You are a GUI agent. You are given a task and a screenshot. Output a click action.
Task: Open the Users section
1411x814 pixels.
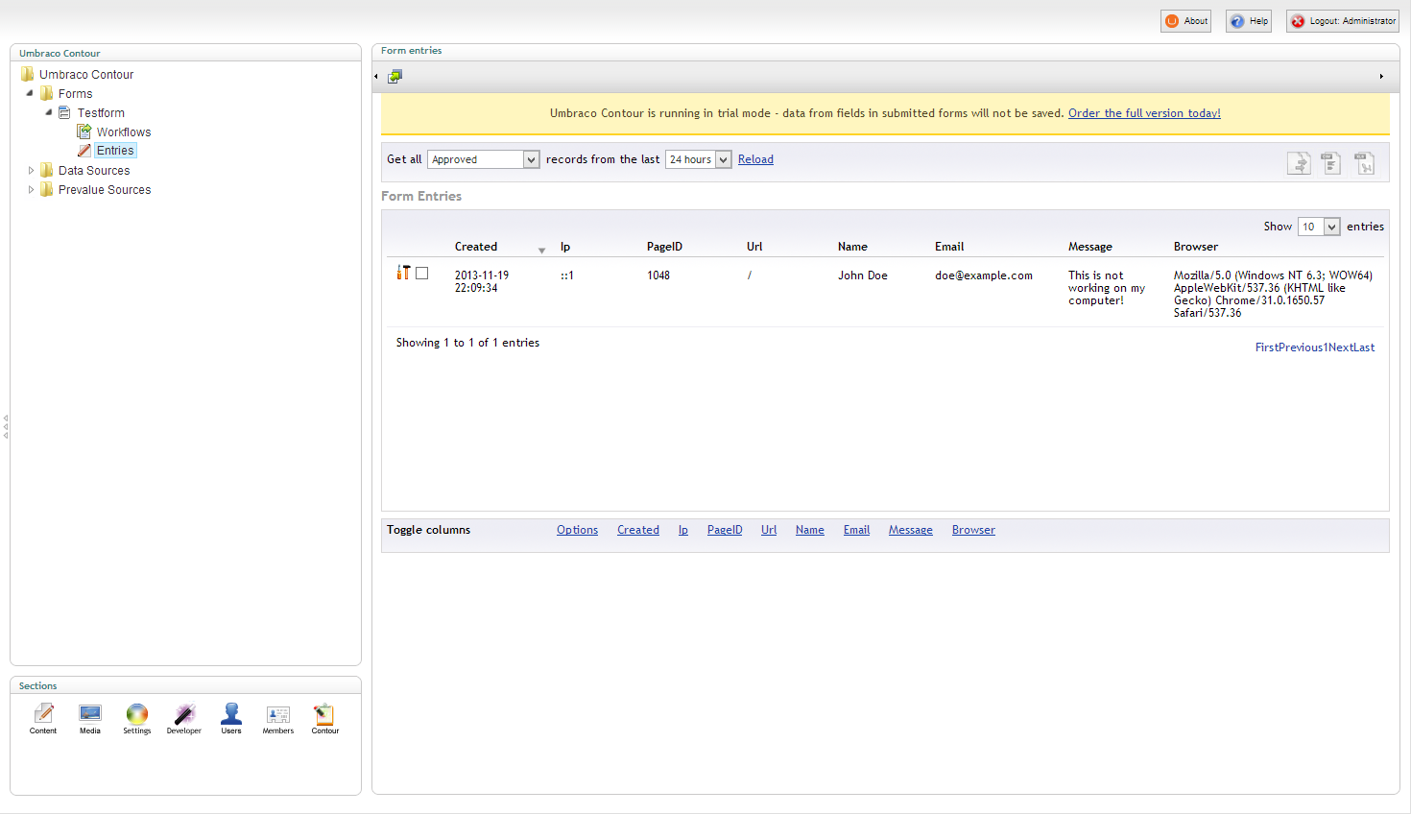tap(231, 719)
